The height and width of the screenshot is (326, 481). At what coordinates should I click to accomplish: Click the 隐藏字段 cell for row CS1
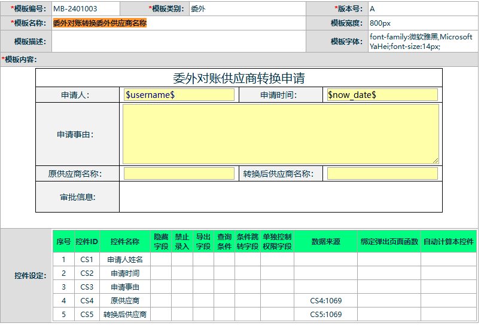coord(161,260)
